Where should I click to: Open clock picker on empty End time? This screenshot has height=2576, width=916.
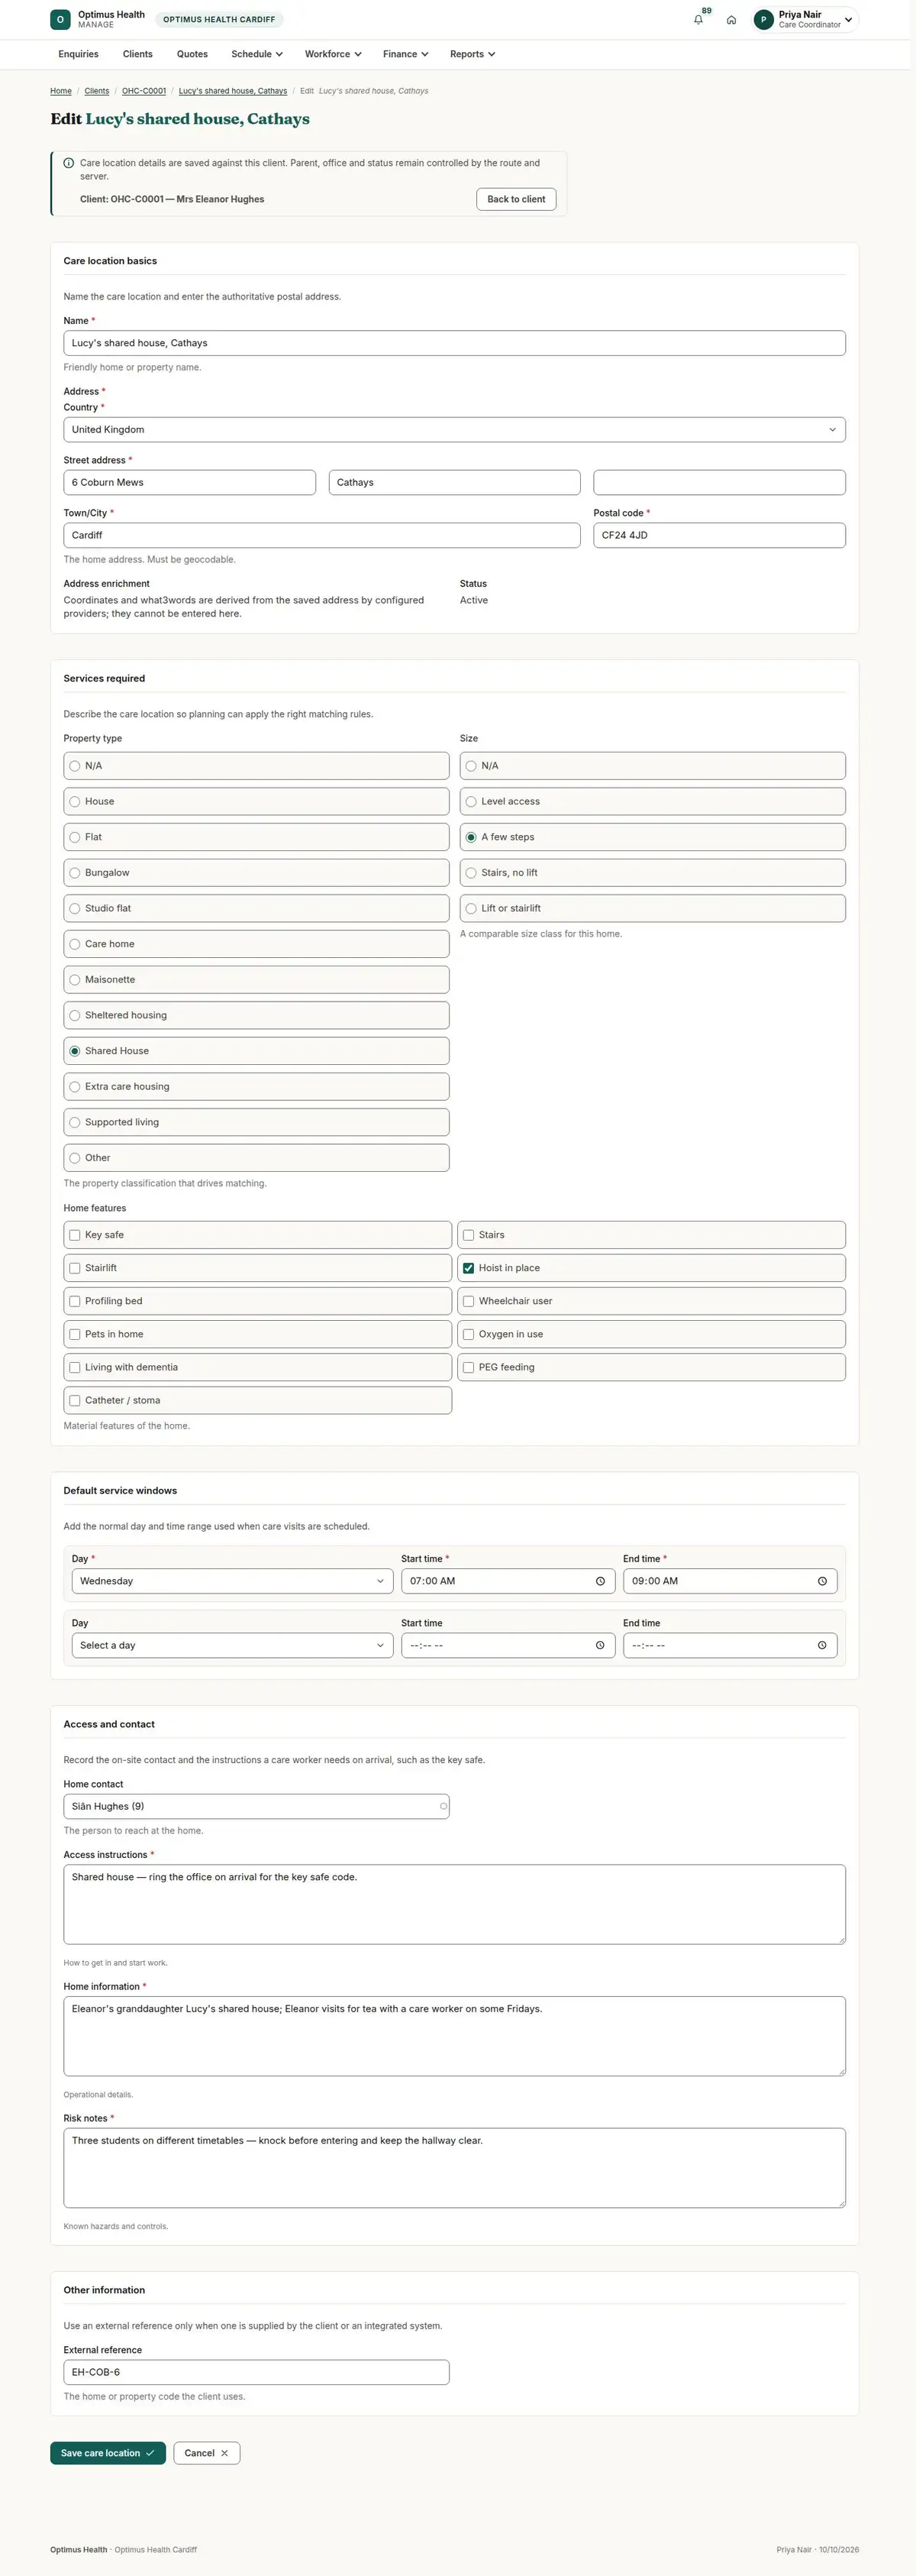[x=822, y=1645]
